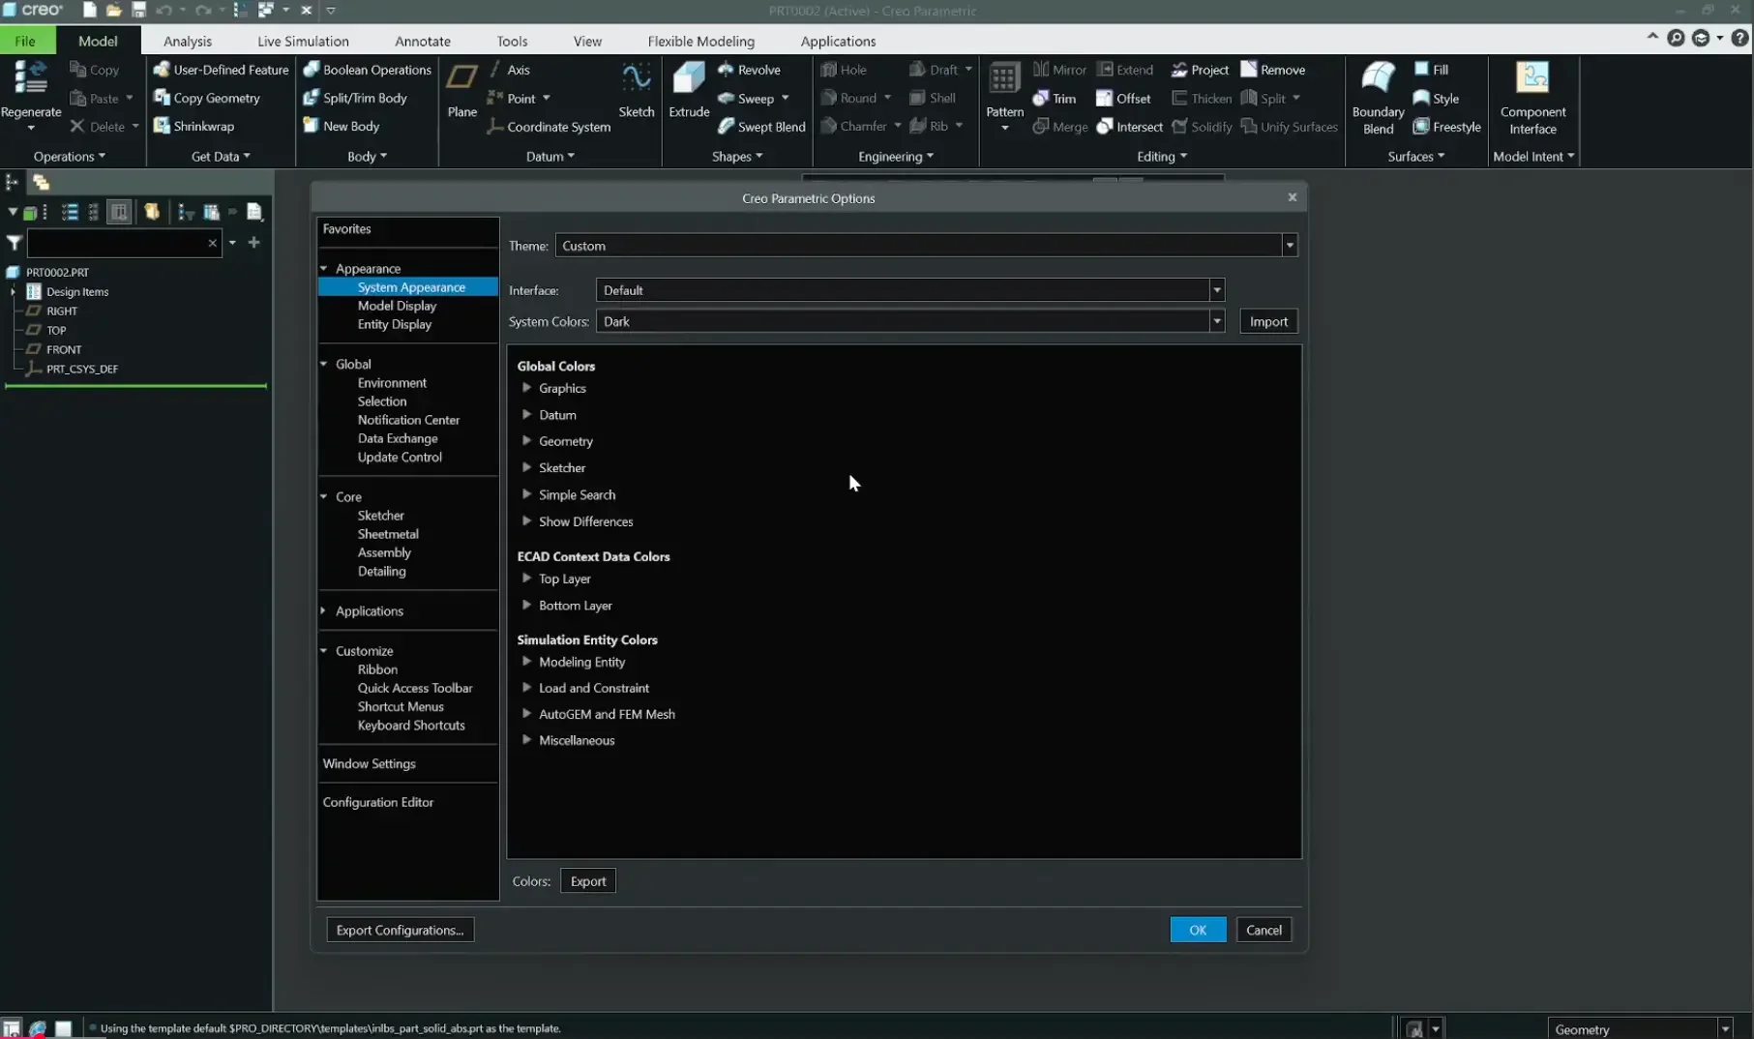Select Entity Display in options list
This screenshot has height=1039, width=1754.
[x=394, y=324]
